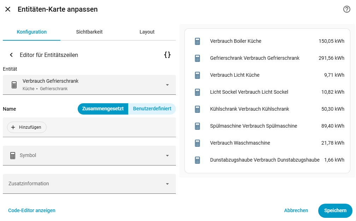
Task: Click calculator icon for Verbrauch Waschmaschine
Action: click(x=197, y=143)
